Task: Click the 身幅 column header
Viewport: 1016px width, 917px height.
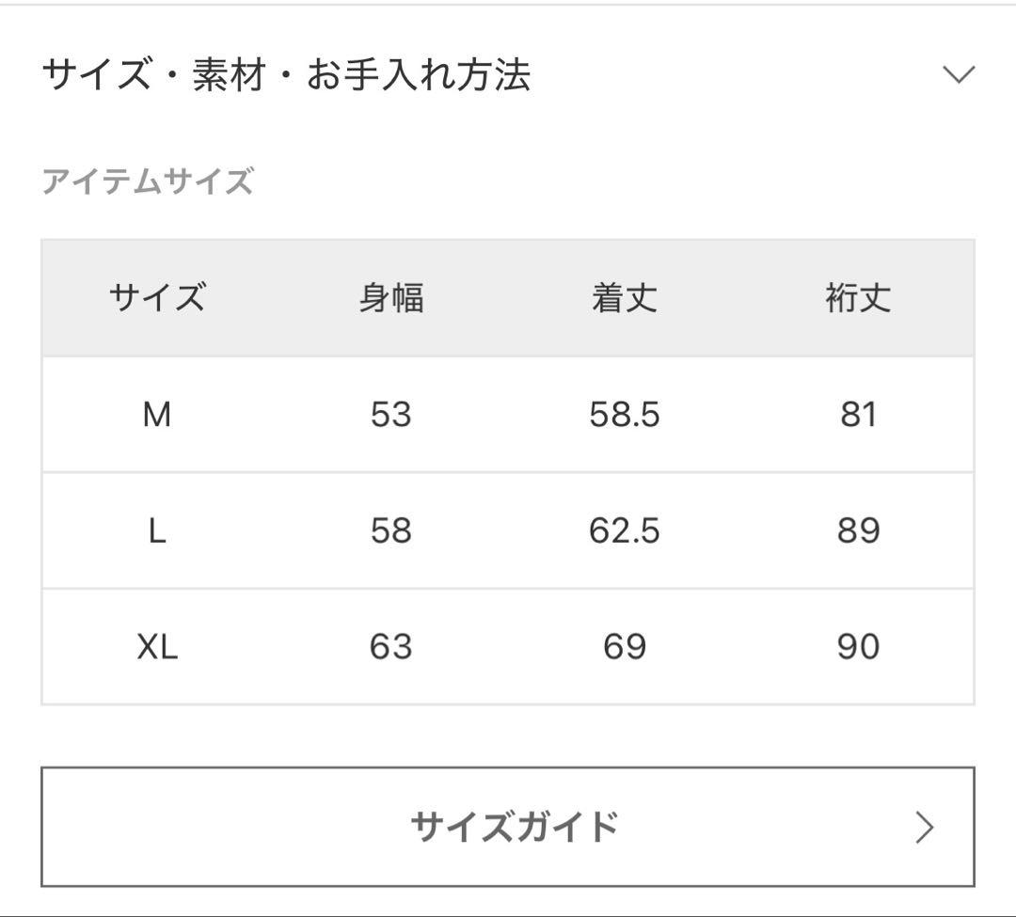Action: tap(392, 298)
